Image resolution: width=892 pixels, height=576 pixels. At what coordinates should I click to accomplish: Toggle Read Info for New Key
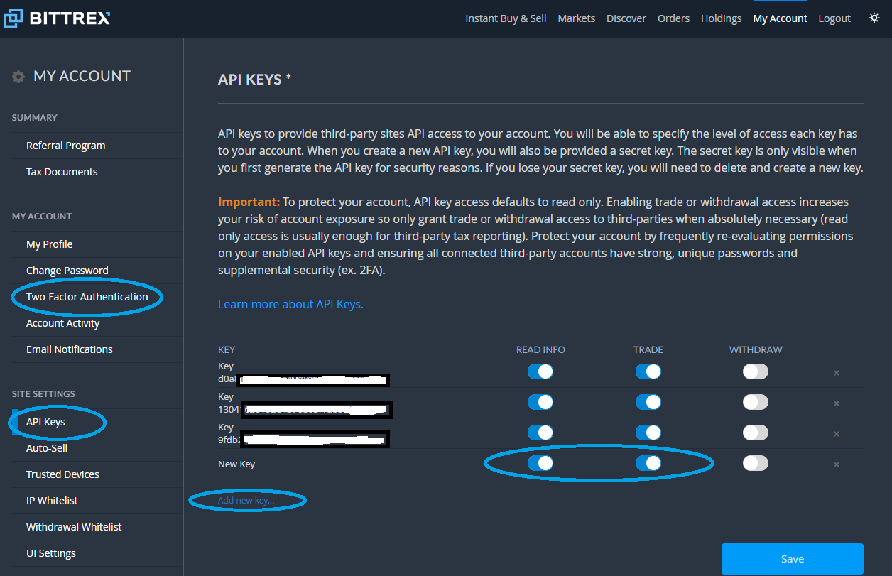point(540,463)
